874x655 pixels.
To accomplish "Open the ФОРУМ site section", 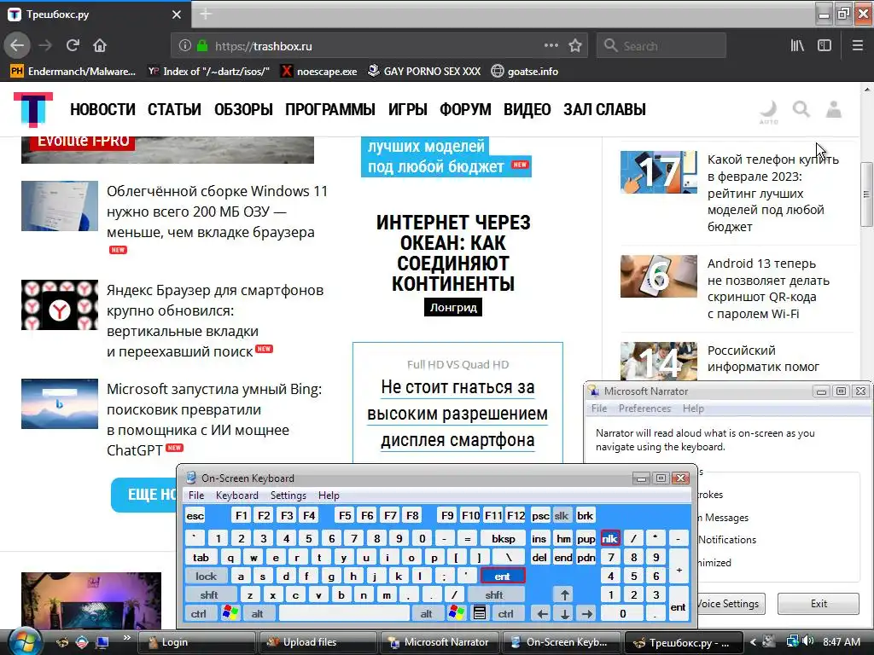I will (x=465, y=109).
